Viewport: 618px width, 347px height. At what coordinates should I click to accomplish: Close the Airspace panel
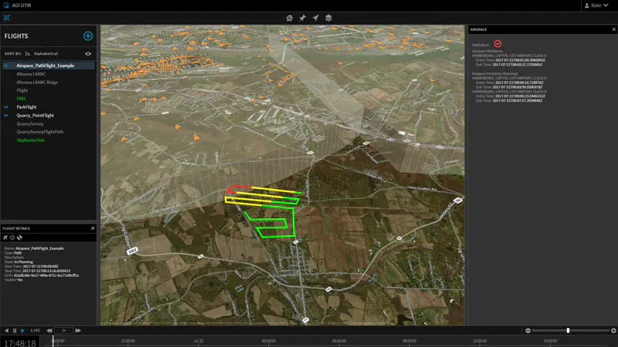tap(613, 29)
